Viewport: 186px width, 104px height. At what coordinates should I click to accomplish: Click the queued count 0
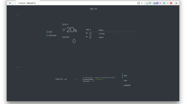point(74,41)
